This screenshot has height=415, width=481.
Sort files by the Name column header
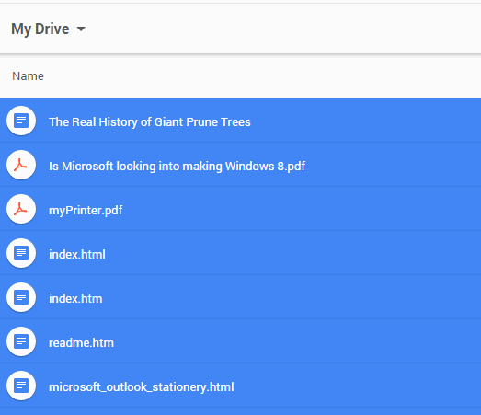tap(28, 76)
